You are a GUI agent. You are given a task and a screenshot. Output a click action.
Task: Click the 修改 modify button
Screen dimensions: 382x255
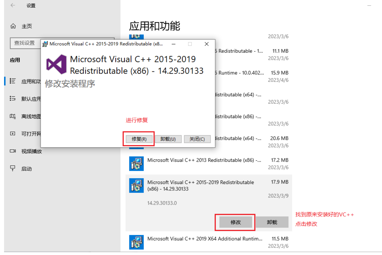click(235, 222)
